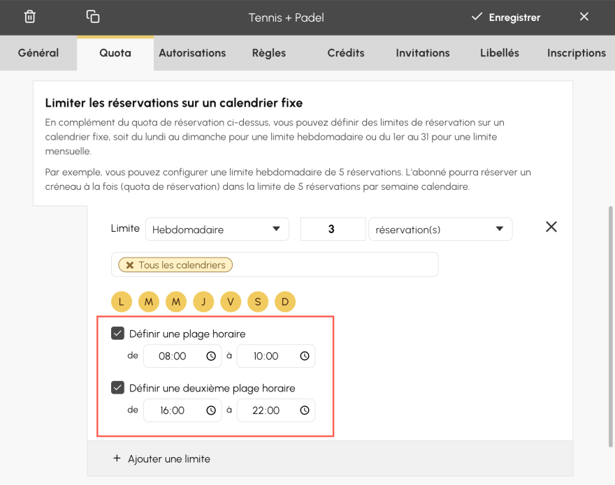Viewport: 615px width, 485px height.
Task: Remove the Tous les calendriers tag
Action: (130, 265)
